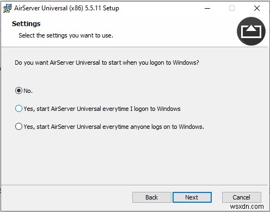Click the 'AirServer Universal (x86) 5.5.11 Setup' title
This screenshot has width=270, height=212.
[x=66, y=8]
